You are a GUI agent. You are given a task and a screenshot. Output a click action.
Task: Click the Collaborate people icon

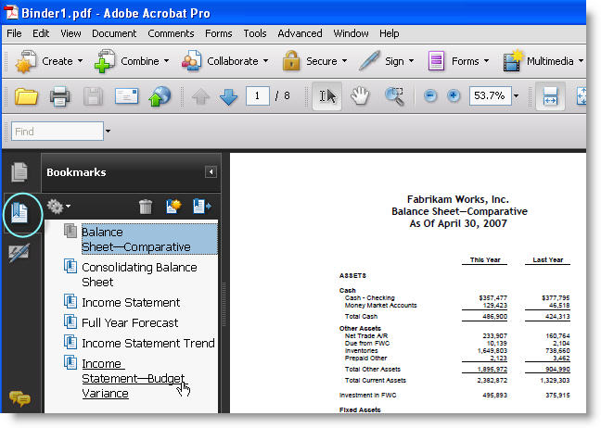pyautogui.click(x=192, y=61)
